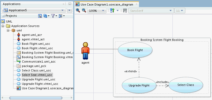Image resolution: width=212 pixels, height=100 pixels.
Task: Click the filter funnel icon
Action: coord(53,16)
